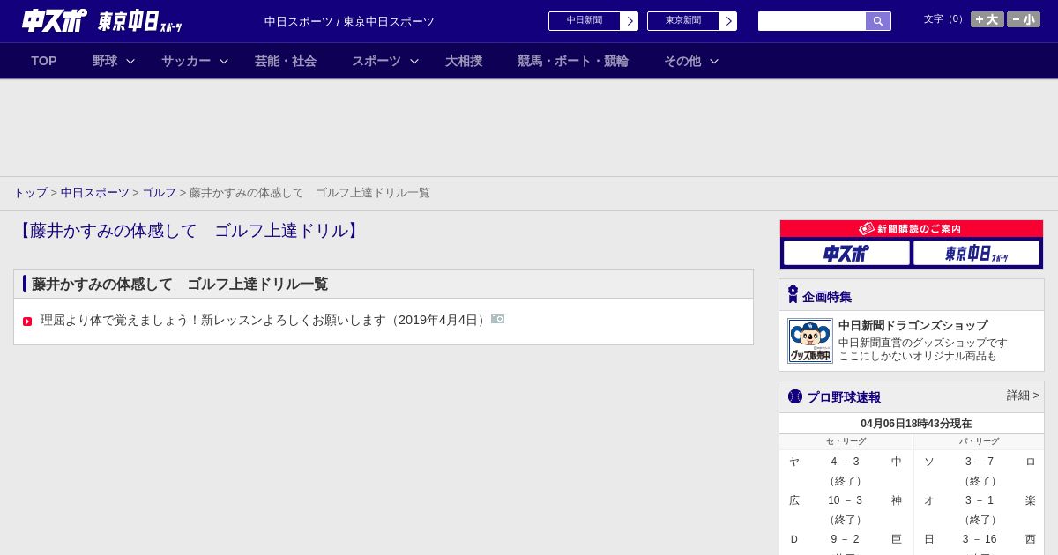The image size is (1058, 555).
Task: Open the スポーツ navigation menu
Action: [376, 61]
